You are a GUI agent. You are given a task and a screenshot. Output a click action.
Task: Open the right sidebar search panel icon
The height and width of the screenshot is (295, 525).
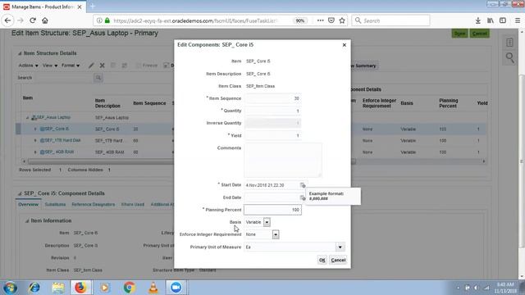point(509,58)
